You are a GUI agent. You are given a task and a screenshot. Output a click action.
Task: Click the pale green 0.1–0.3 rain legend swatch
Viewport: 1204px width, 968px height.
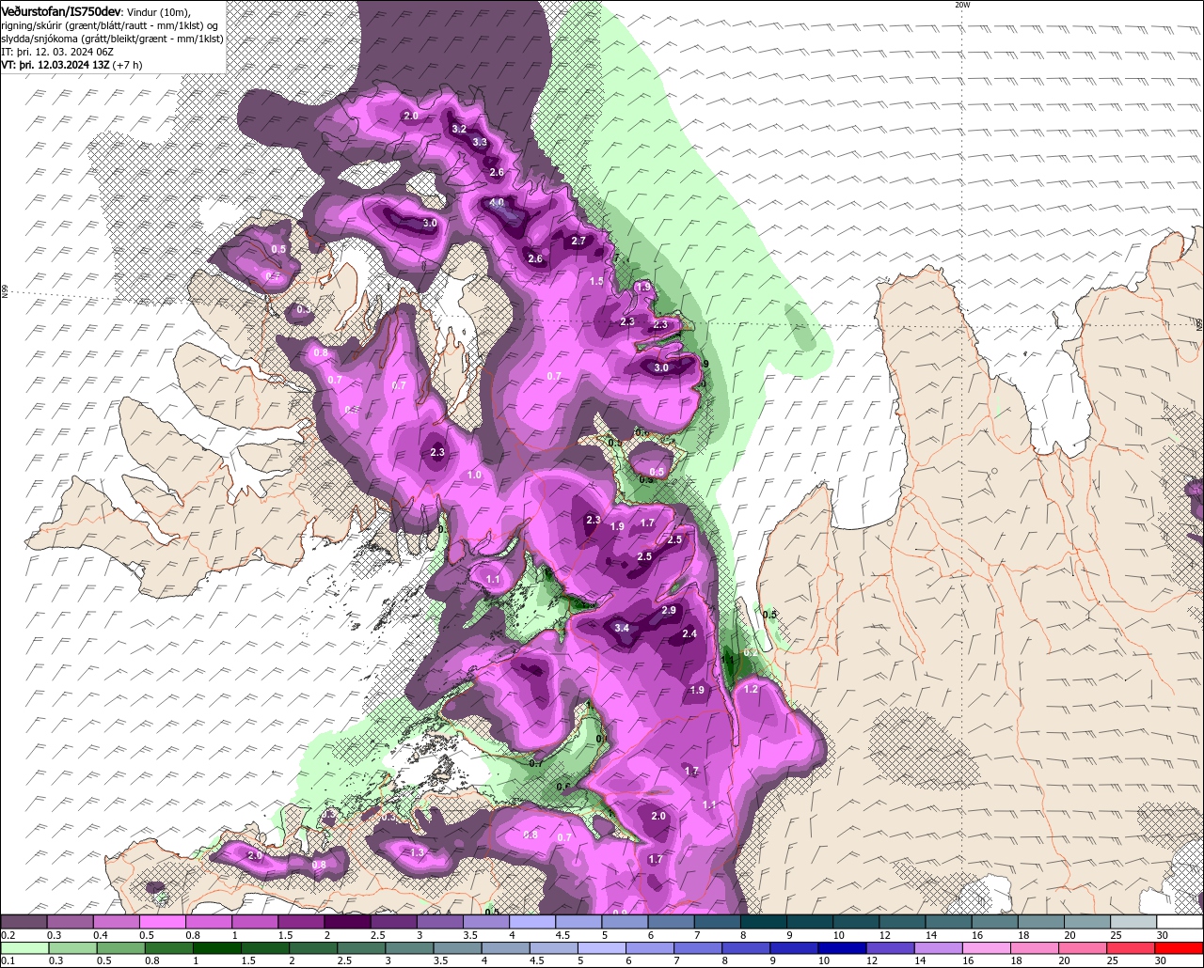(x=24, y=948)
